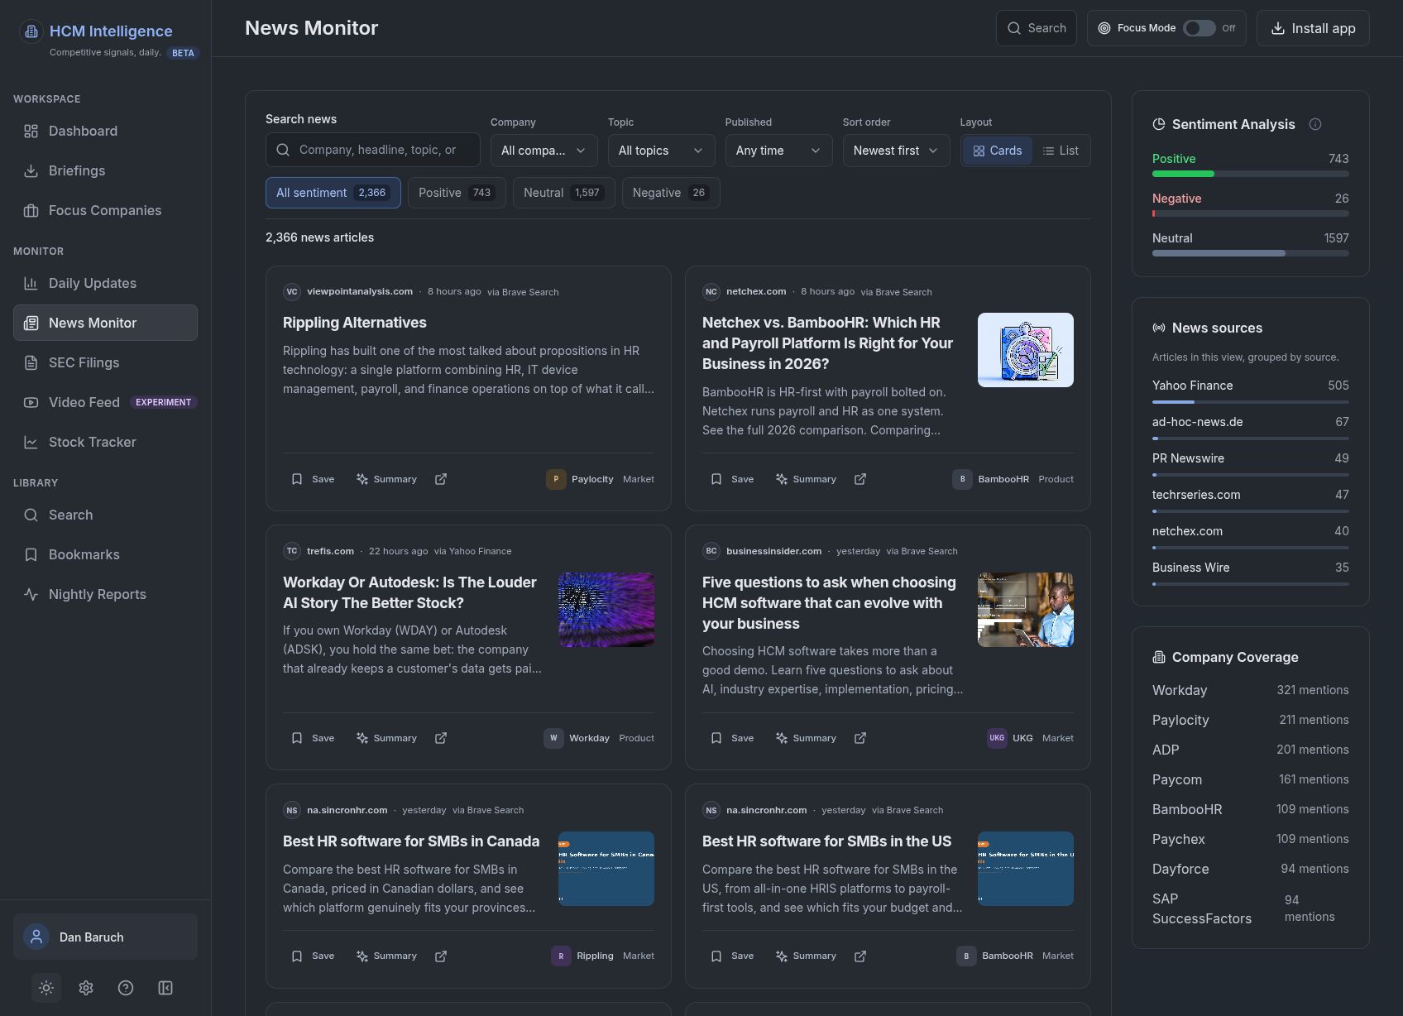The height and width of the screenshot is (1016, 1403).
Task: Click the header Search button
Action: click(1037, 28)
